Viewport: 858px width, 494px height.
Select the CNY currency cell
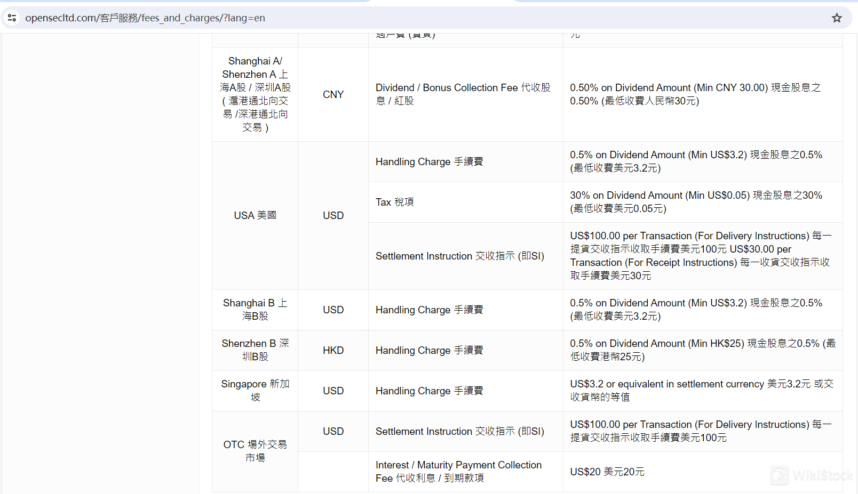click(x=333, y=94)
